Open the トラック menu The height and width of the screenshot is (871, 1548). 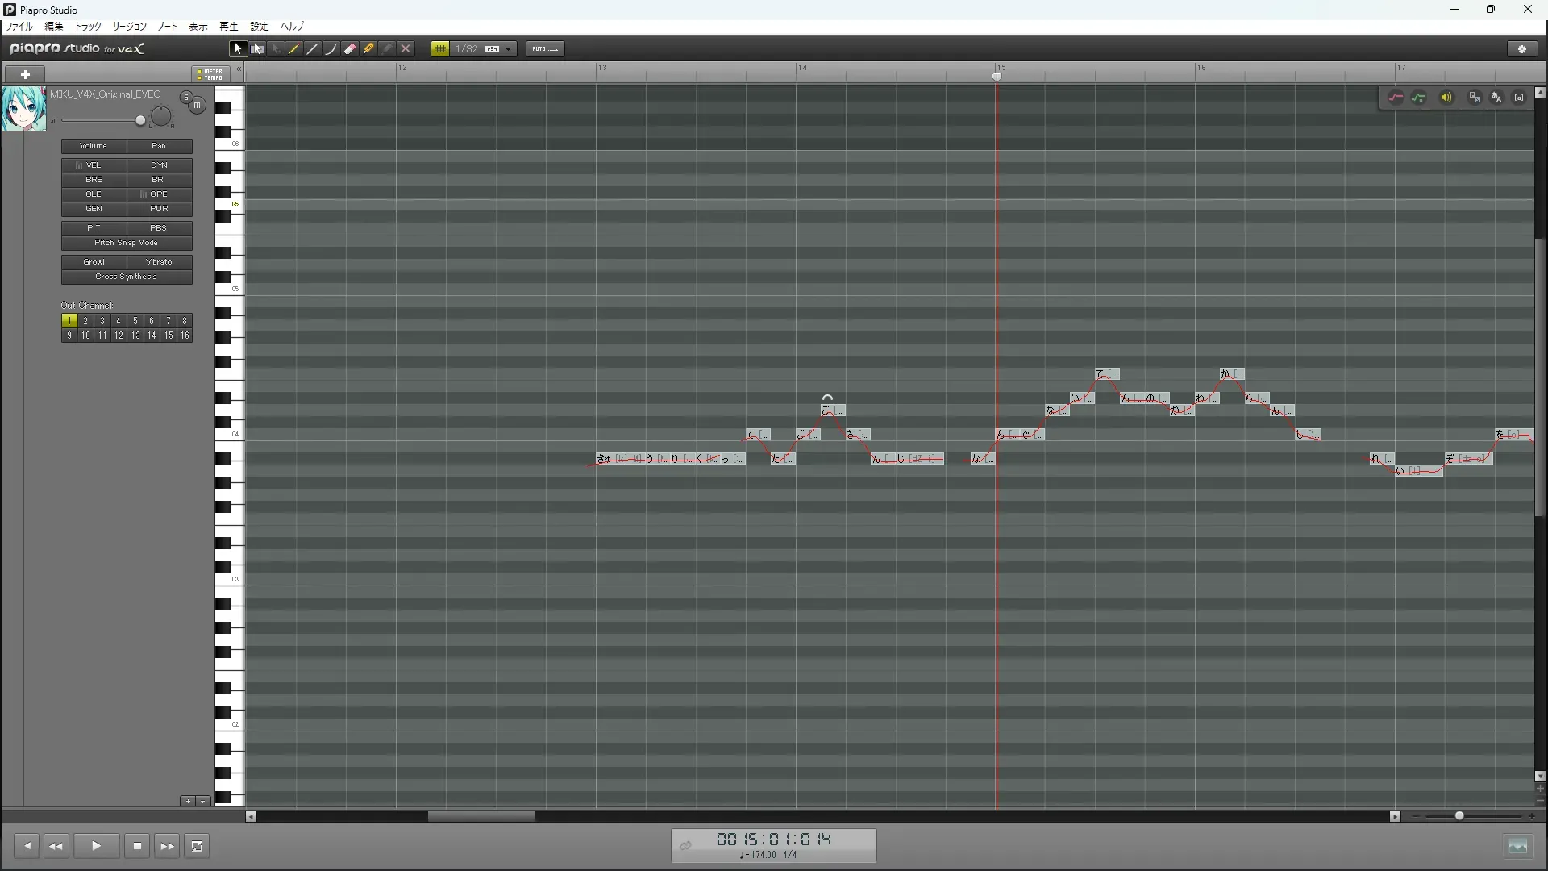pyautogui.click(x=88, y=27)
